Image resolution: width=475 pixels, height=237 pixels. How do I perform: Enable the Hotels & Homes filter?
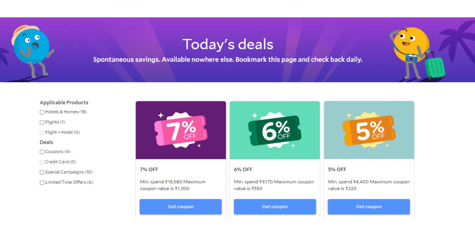point(42,112)
